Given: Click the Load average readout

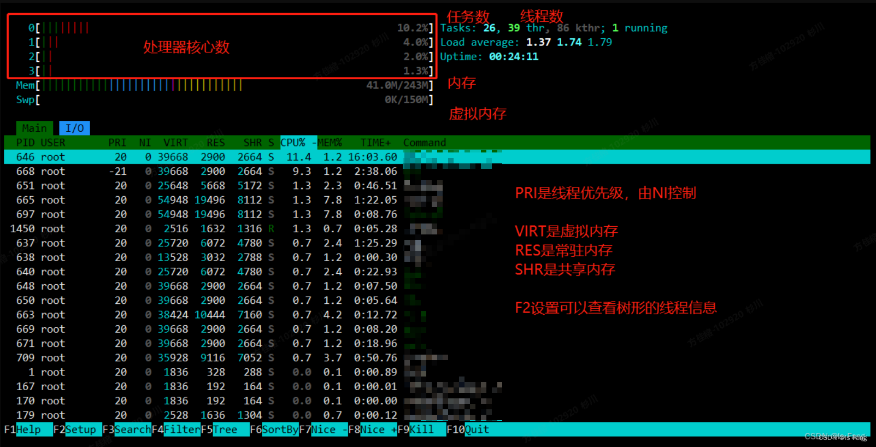Looking at the screenshot, I should pos(526,42).
